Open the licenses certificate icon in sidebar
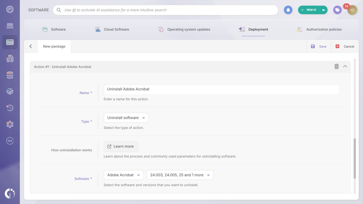This screenshot has height=204, width=363. (x=10, y=59)
